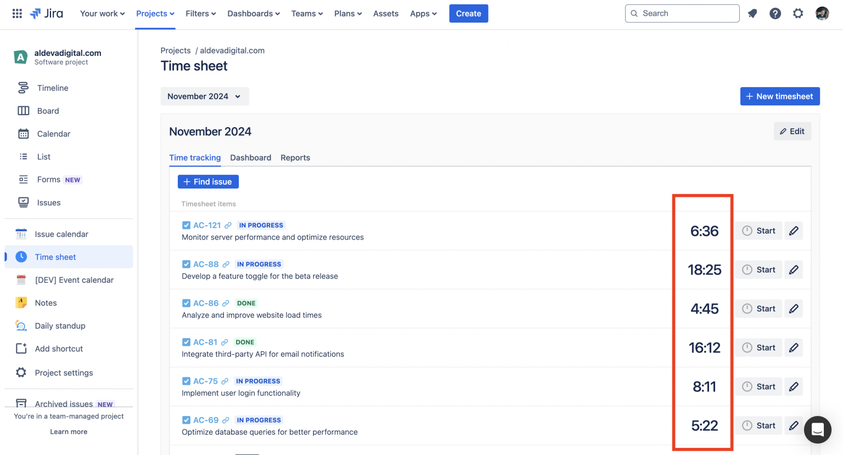Click the Jira logo
Image resolution: width=843 pixels, height=455 pixels.
(x=47, y=13)
